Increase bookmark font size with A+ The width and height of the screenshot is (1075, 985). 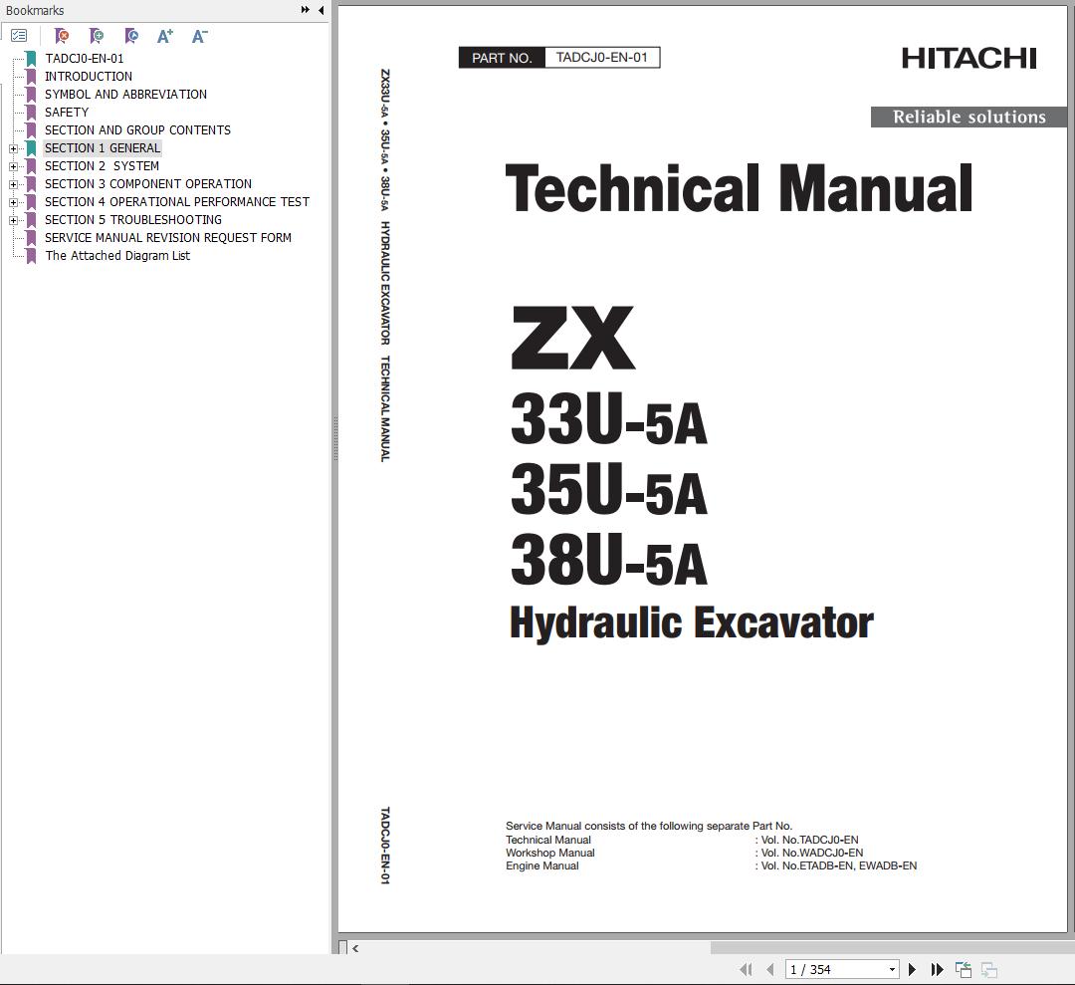(x=165, y=36)
